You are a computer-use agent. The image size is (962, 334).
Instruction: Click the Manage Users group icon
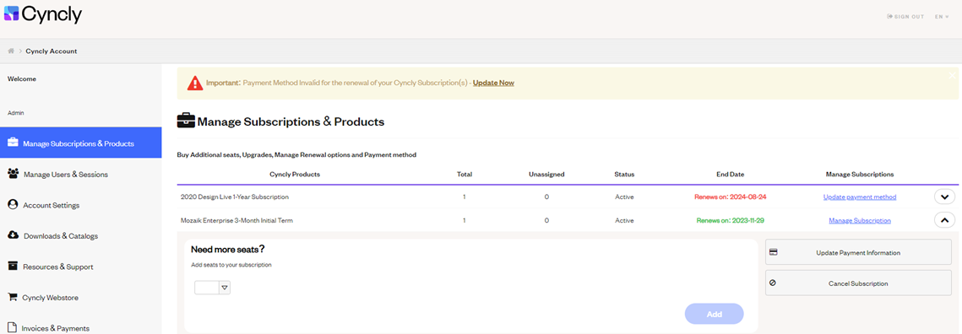(13, 174)
